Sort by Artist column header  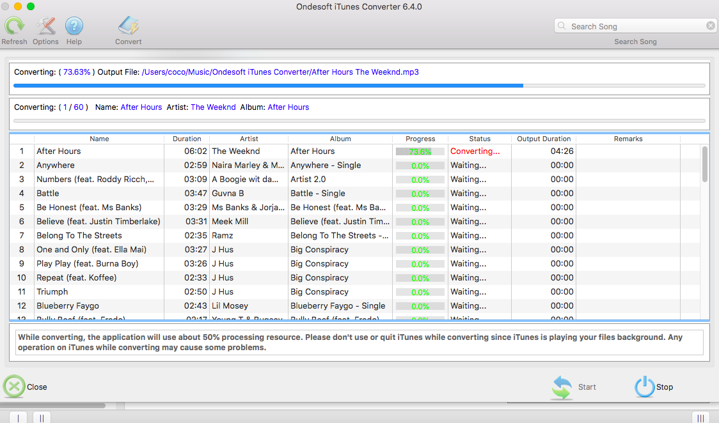[249, 139]
